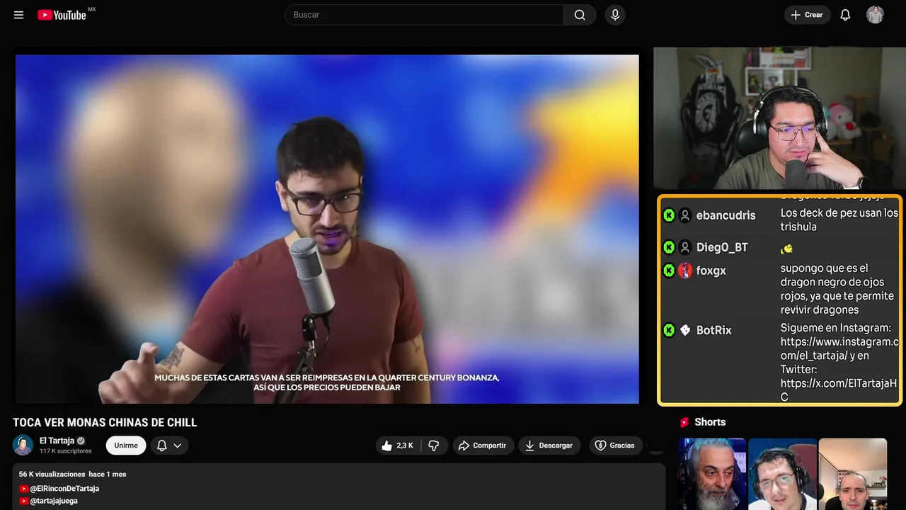The height and width of the screenshot is (510, 906).
Task: Send Super Thanks with Gracias button
Action: coord(615,446)
